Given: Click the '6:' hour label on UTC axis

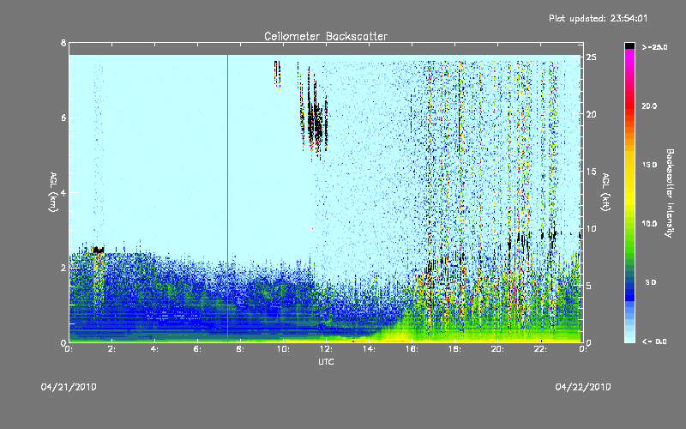Looking at the screenshot, I should point(198,349).
